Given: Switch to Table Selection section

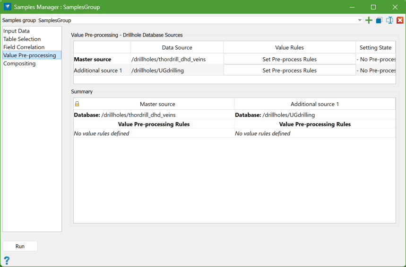Looking at the screenshot, I should pos(22,39).
